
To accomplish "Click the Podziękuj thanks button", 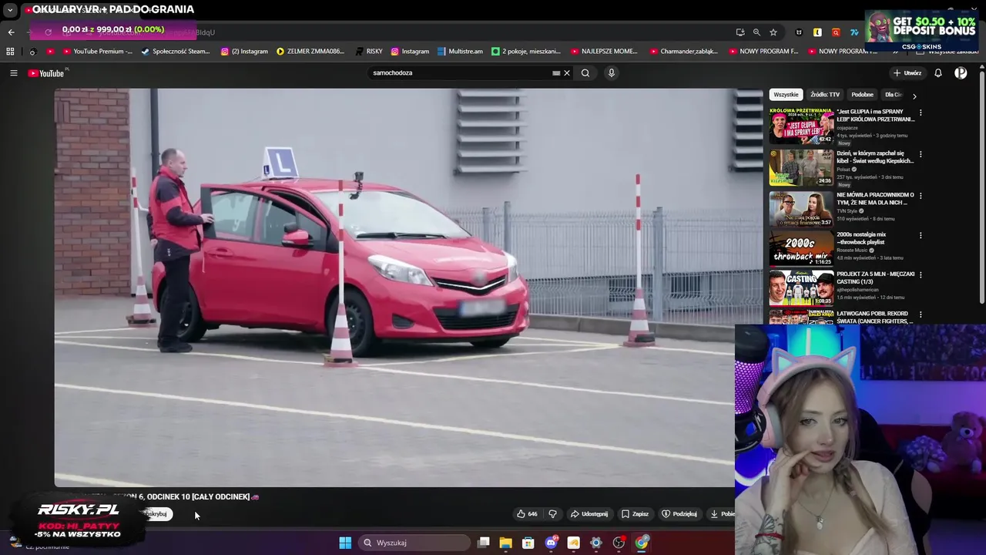I will (679, 514).
